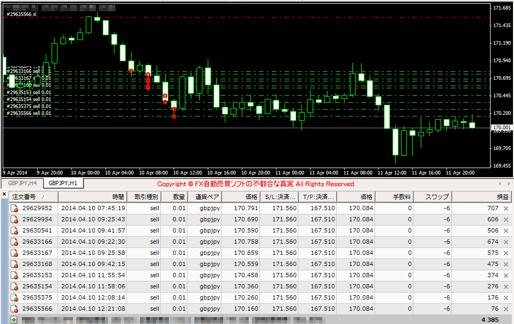Sort by the 取引種別 column header
Viewport: 514px width, 324px height.
(144, 197)
